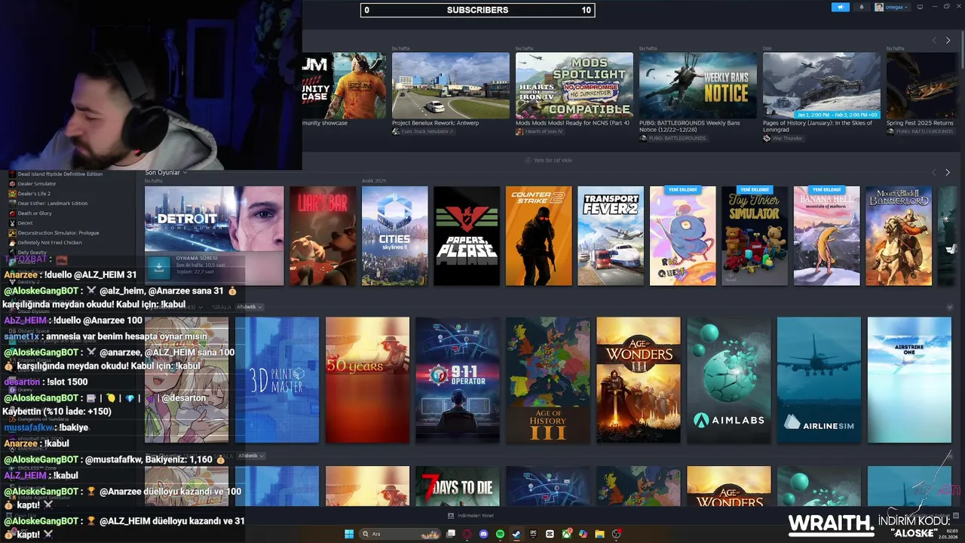Image resolution: width=965 pixels, height=543 pixels.
Task: Open the 50 years game cover
Action: click(x=367, y=380)
